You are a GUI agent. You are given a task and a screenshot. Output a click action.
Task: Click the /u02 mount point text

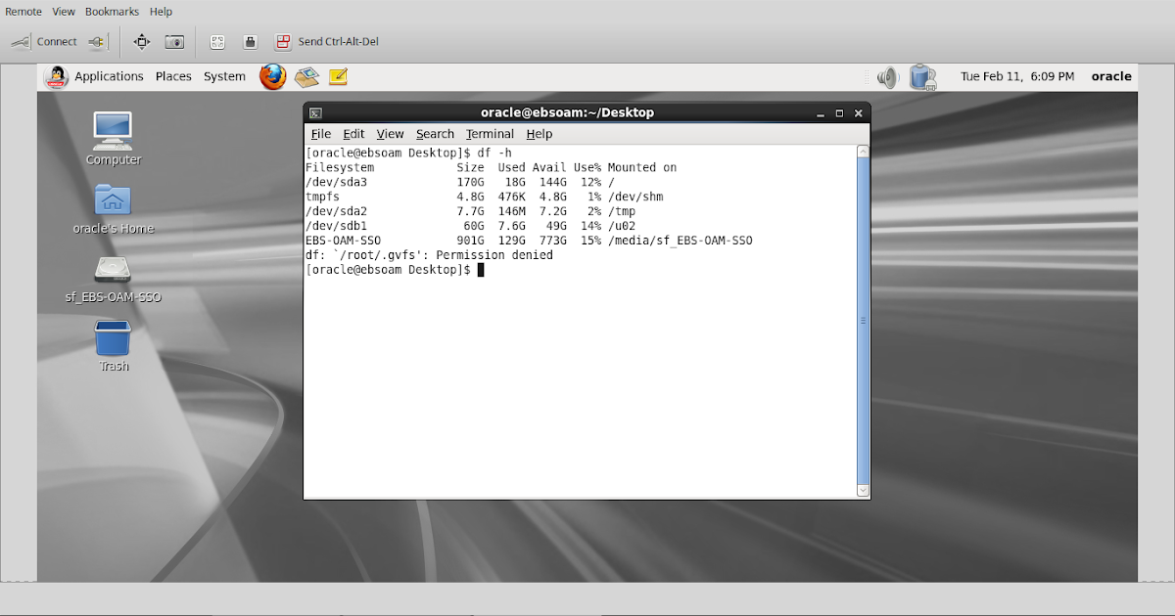coord(622,226)
